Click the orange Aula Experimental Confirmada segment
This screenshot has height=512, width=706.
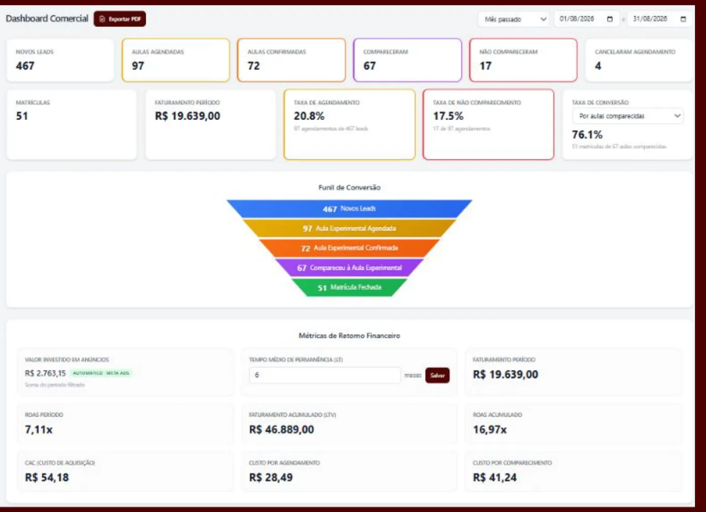point(349,248)
